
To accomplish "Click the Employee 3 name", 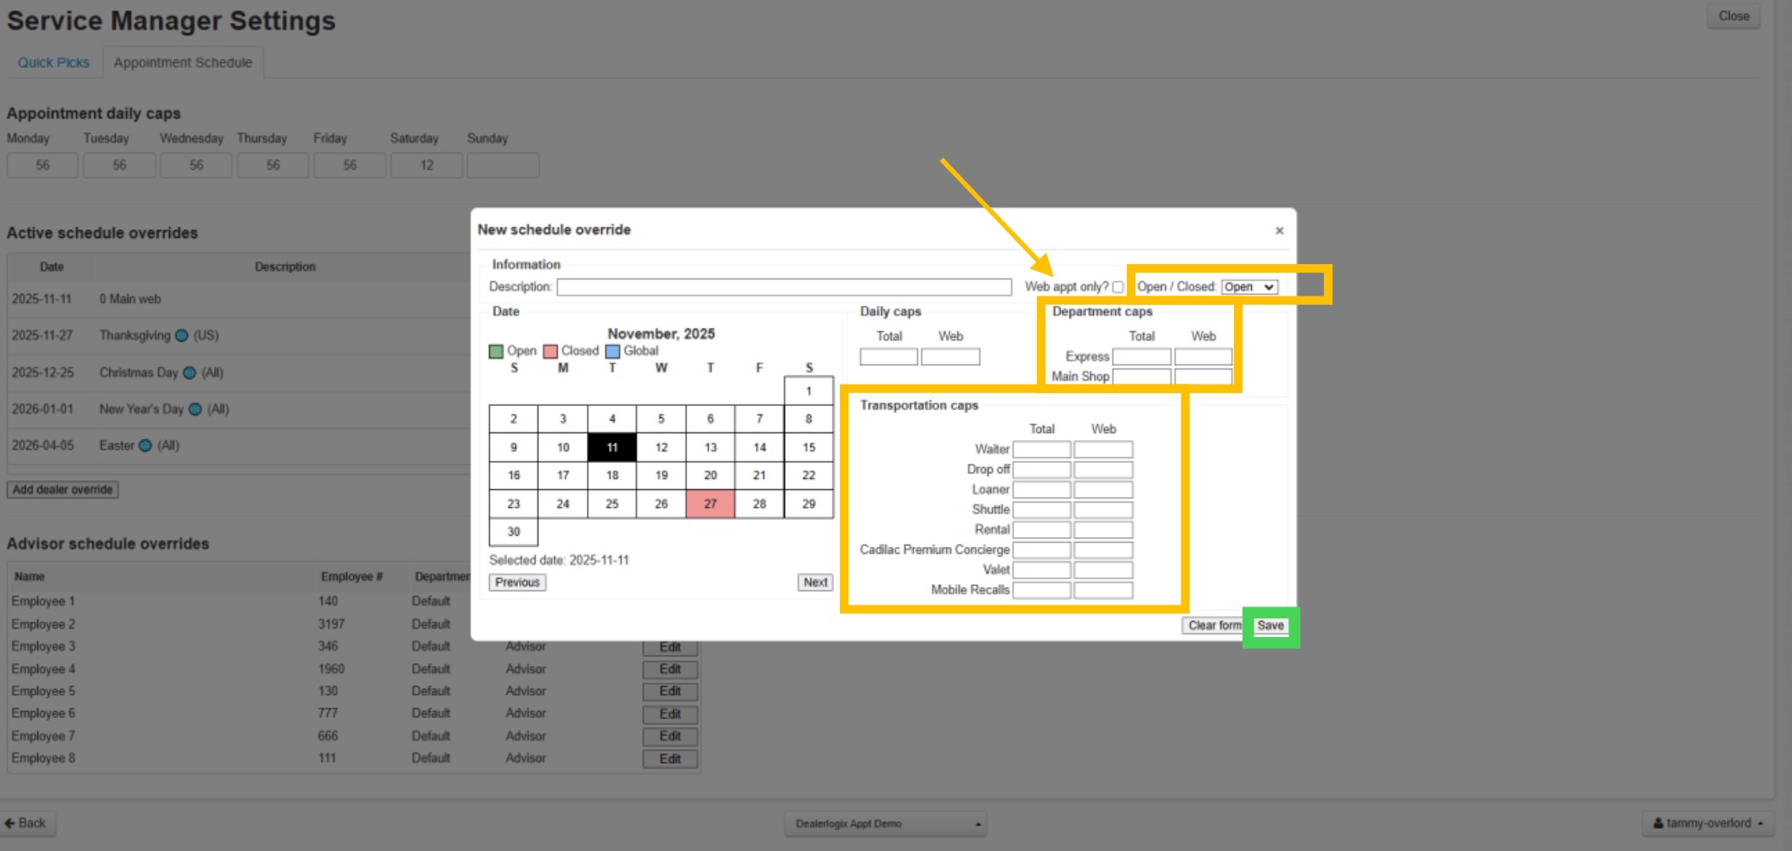I will click(43, 646).
